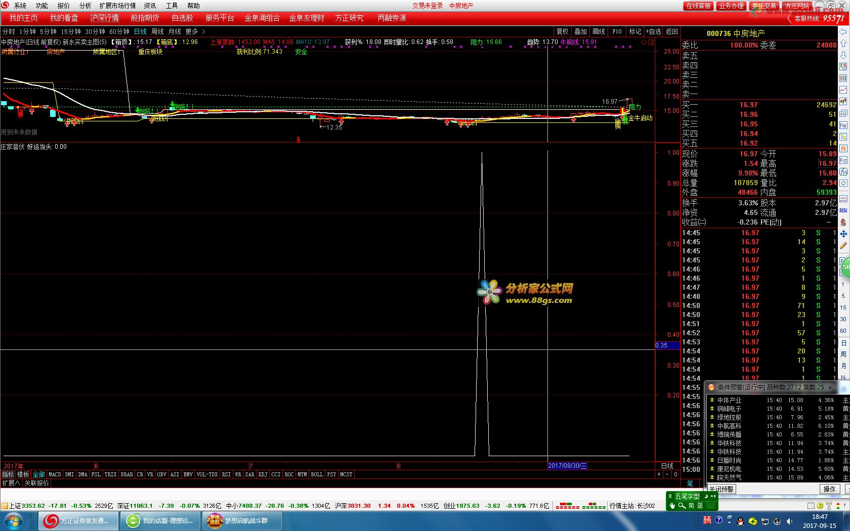
Task: Select the MACD indicator tab
Action: 55,474
